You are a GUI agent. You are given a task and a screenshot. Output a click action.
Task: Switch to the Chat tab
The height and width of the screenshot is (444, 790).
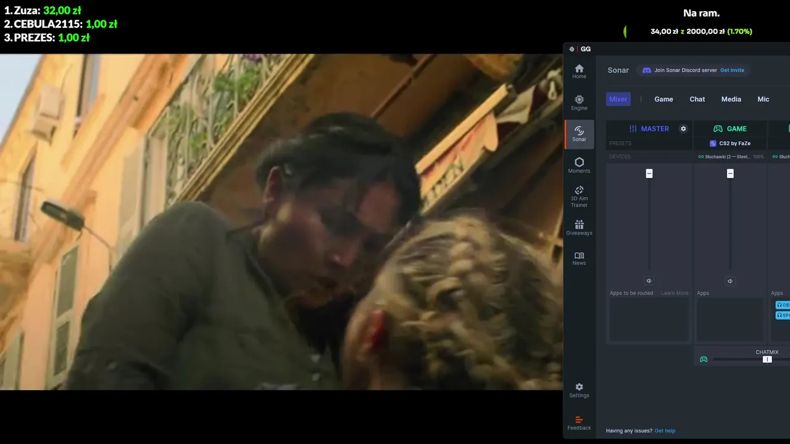pyautogui.click(x=697, y=99)
